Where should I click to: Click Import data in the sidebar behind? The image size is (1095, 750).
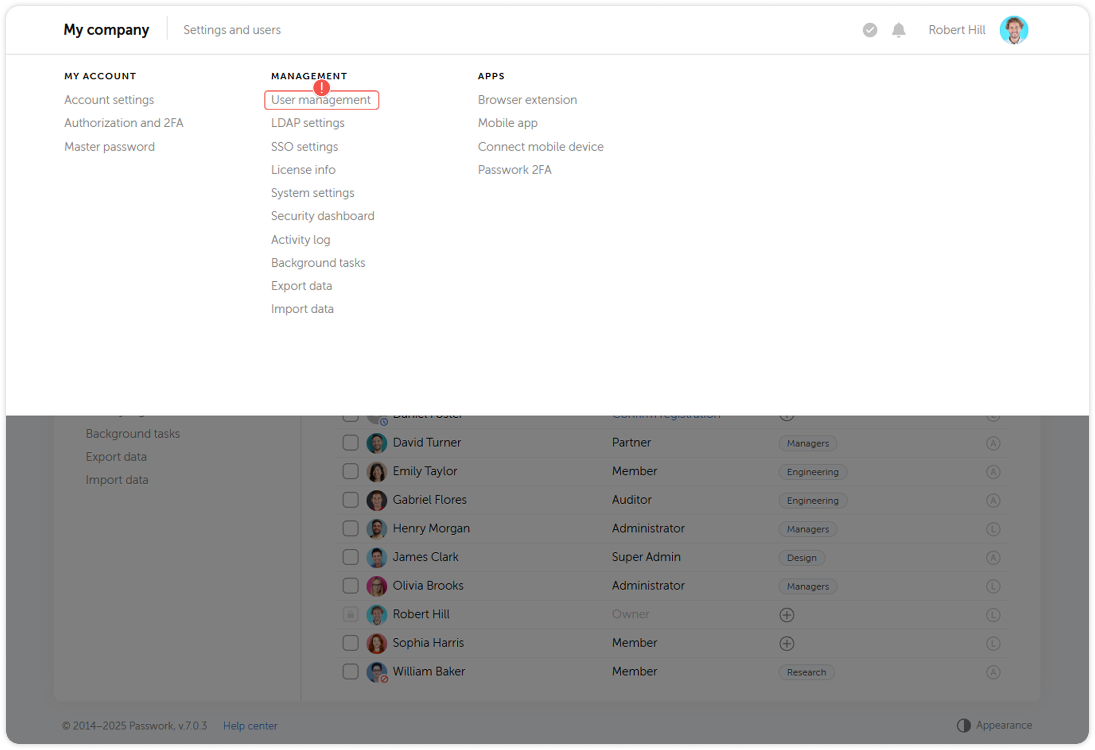tap(117, 480)
